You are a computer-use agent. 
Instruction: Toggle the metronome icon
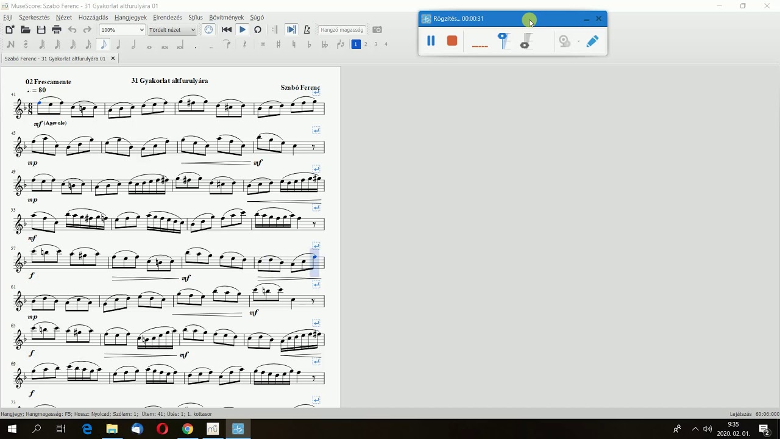pyautogui.click(x=307, y=29)
